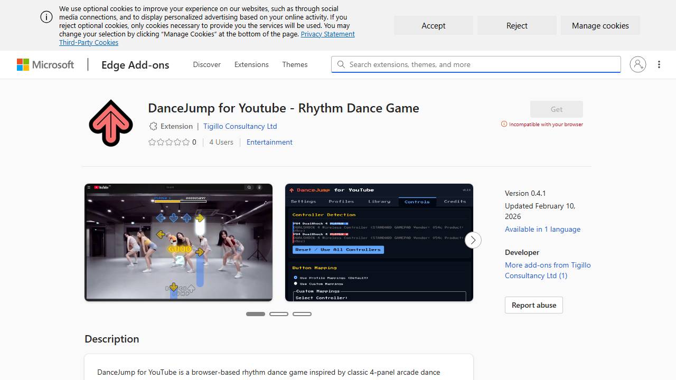Open More add-ons from Tigillo Consultancy

548,270
